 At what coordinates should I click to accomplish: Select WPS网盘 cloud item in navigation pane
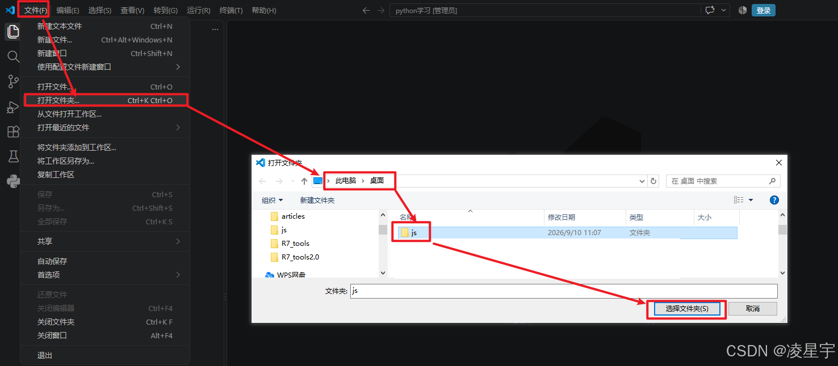tap(285, 275)
